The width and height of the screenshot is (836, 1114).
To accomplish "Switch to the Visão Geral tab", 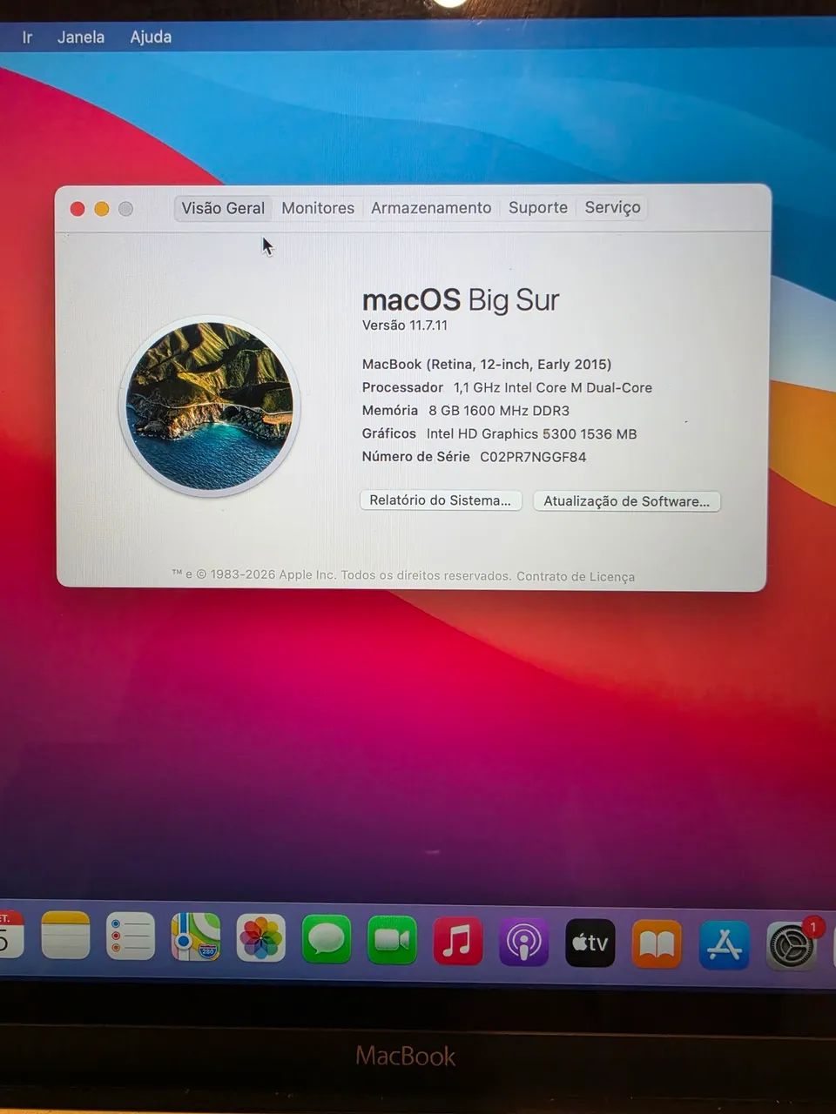I will click(223, 208).
